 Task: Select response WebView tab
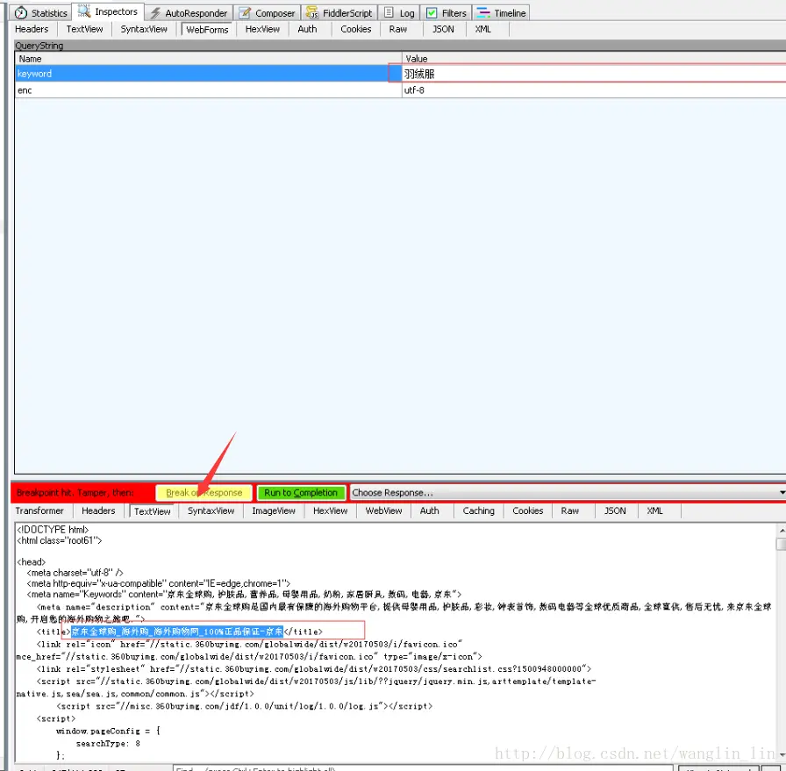tap(383, 510)
